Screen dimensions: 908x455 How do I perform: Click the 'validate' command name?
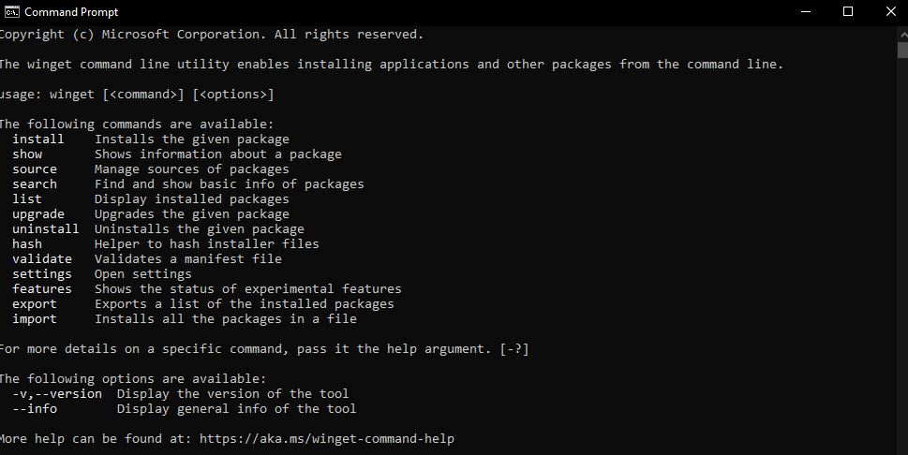(x=42, y=259)
